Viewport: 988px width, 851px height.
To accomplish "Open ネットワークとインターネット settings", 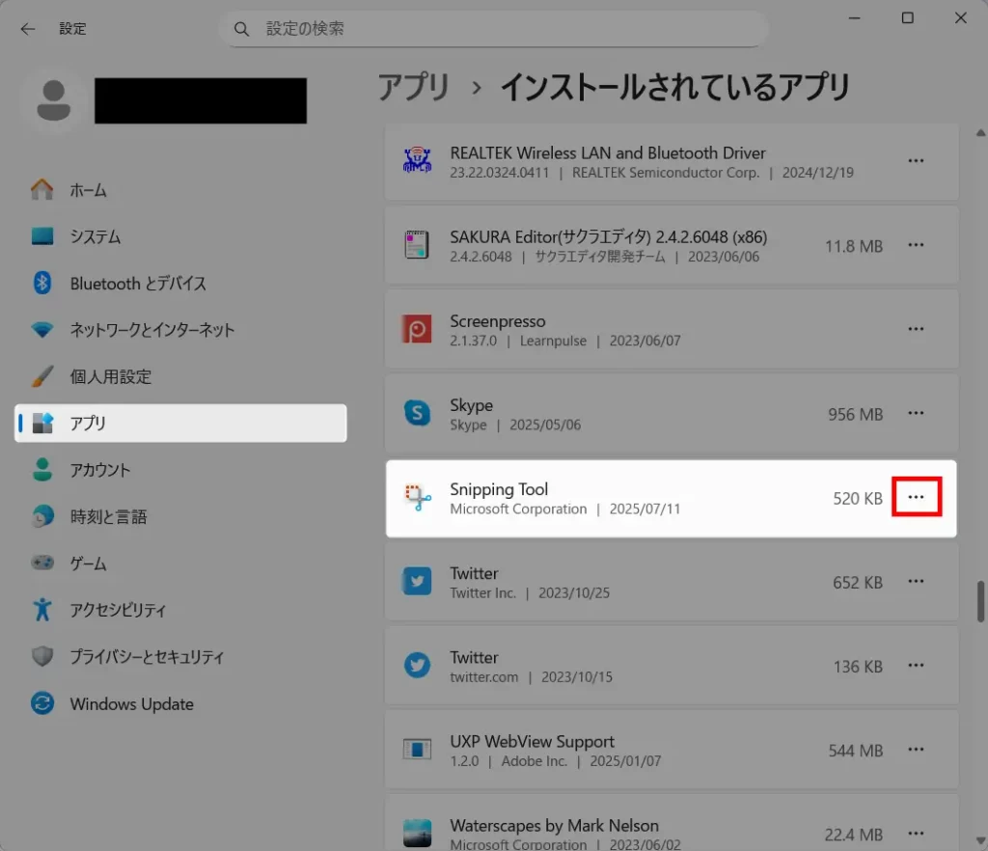I will click(180, 329).
